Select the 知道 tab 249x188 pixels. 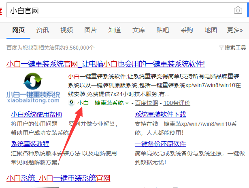115,30
